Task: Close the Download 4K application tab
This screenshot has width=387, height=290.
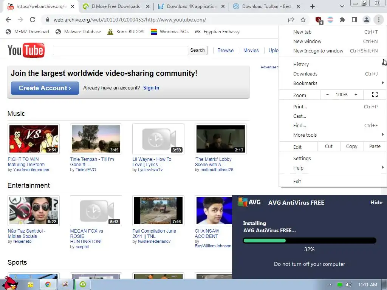Action: click(x=223, y=6)
